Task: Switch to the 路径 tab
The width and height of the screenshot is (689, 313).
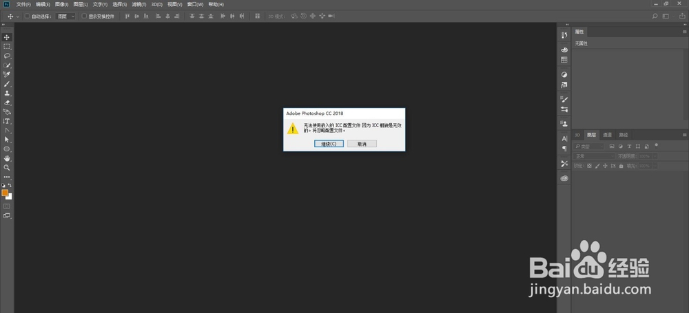Action: tap(623, 135)
